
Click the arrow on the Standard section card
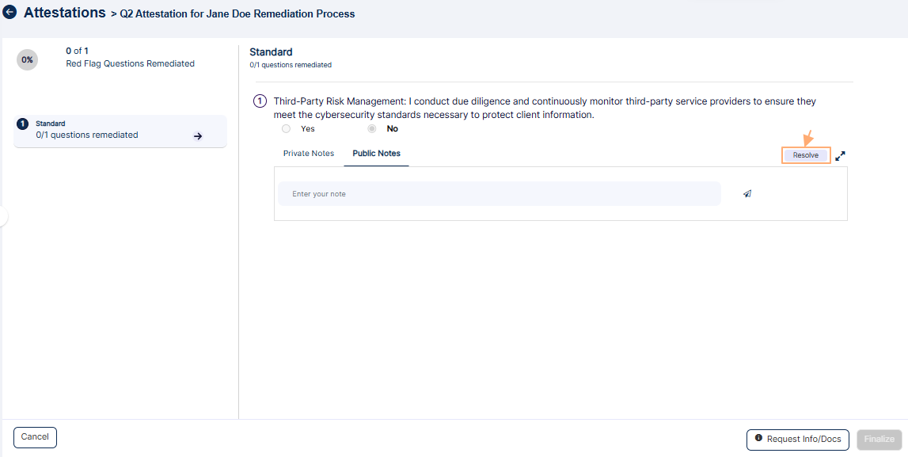tap(199, 135)
